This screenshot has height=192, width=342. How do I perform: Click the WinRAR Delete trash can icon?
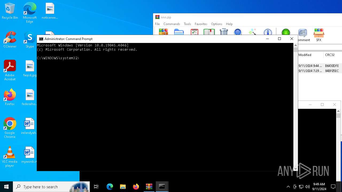224,32
